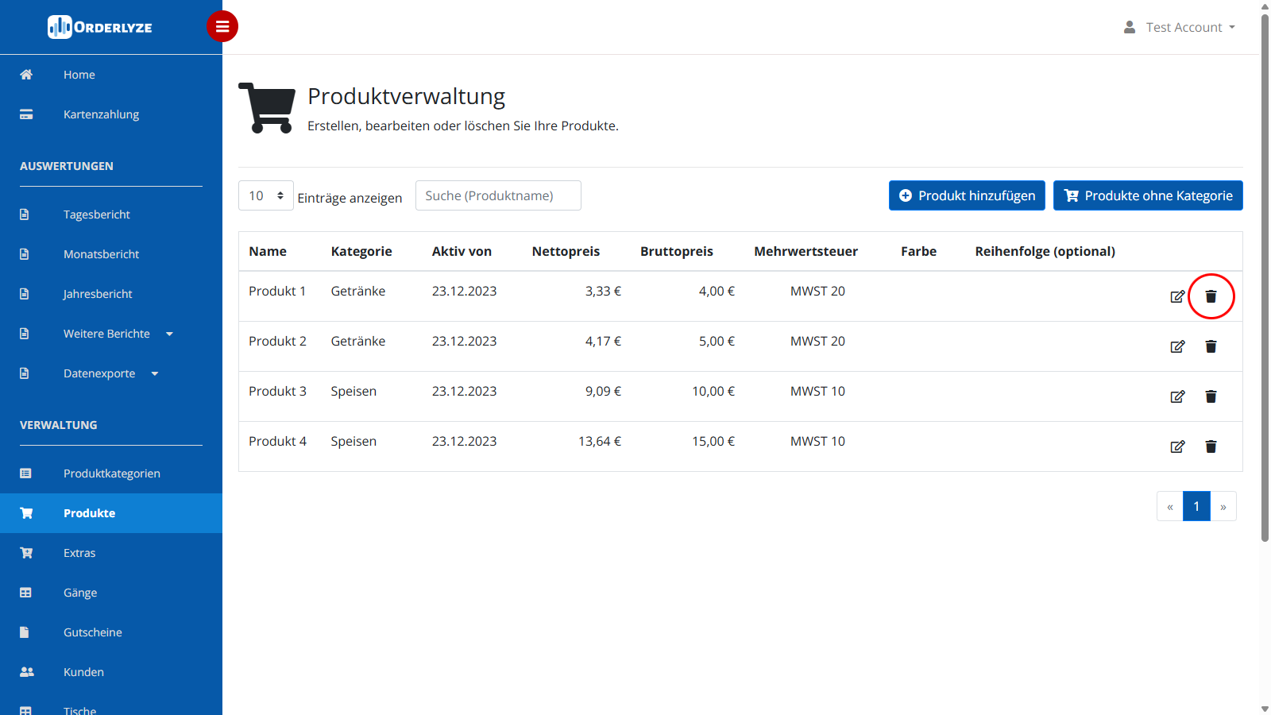Click the Farbe column header
The height and width of the screenshot is (715, 1271).
click(918, 251)
